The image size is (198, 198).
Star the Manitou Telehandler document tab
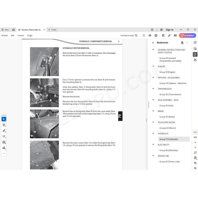(19, 30)
